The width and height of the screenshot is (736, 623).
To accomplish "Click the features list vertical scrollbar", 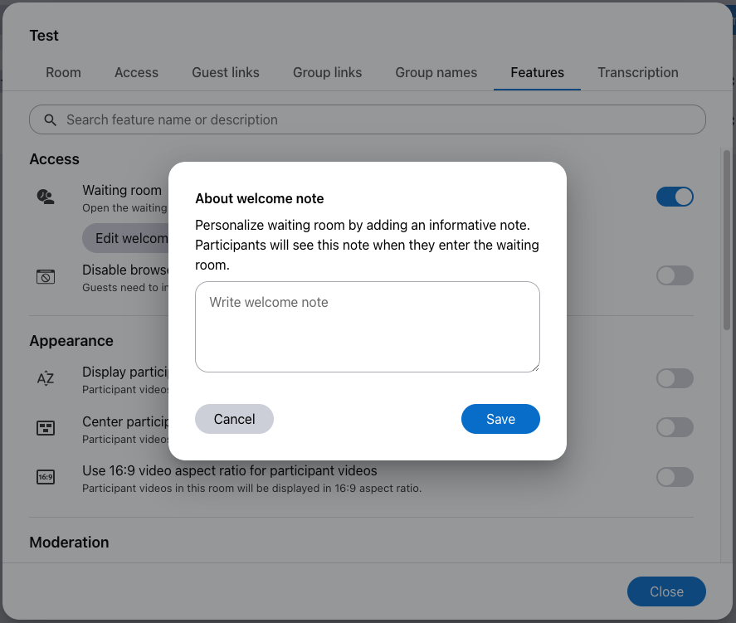I will tap(727, 241).
